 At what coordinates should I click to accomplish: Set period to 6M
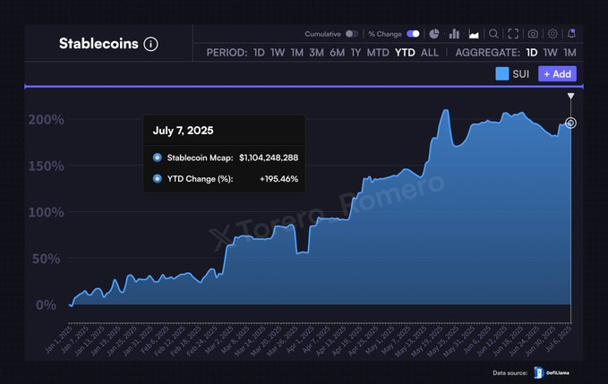(337, 53)
